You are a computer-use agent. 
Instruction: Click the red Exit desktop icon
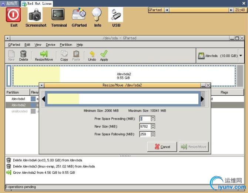pyautogui.click(x=14, y=17)
